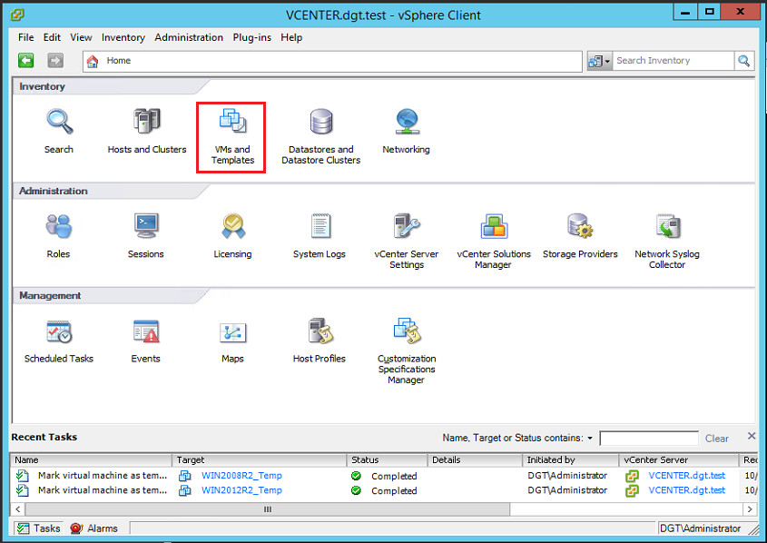Sort tasks by Target column header
767x543 pixels.
coord(260,459)
